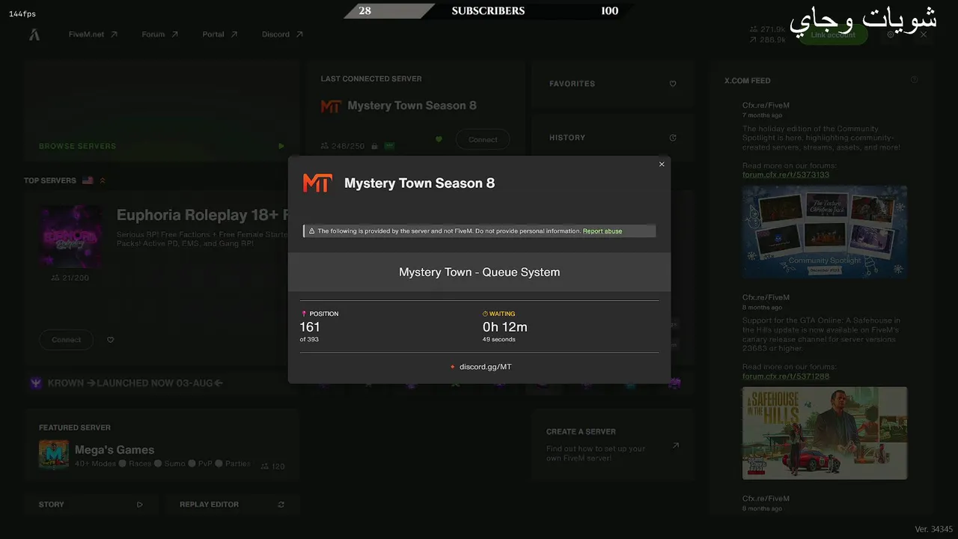Close the Mystery Town queue dialog

click(662, 164)
